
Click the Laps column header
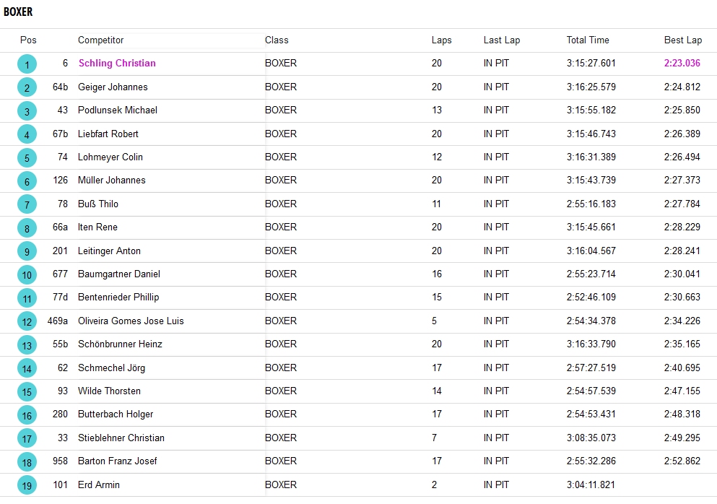click(441, 40)
